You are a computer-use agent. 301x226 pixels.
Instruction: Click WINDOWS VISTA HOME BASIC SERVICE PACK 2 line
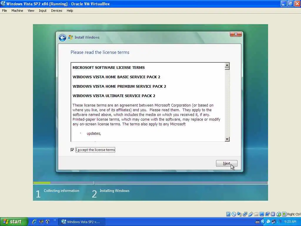click(x=116, y=77)
